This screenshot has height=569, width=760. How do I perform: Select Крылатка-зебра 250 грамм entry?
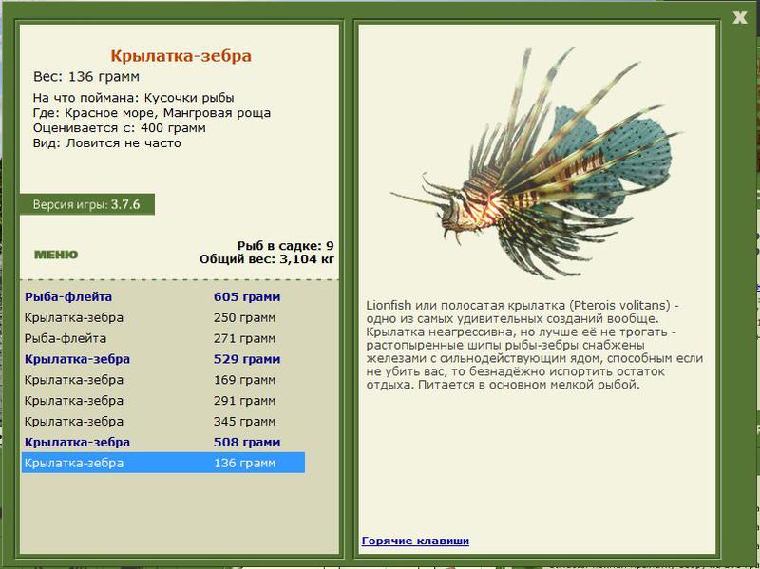tap(162, 317)
